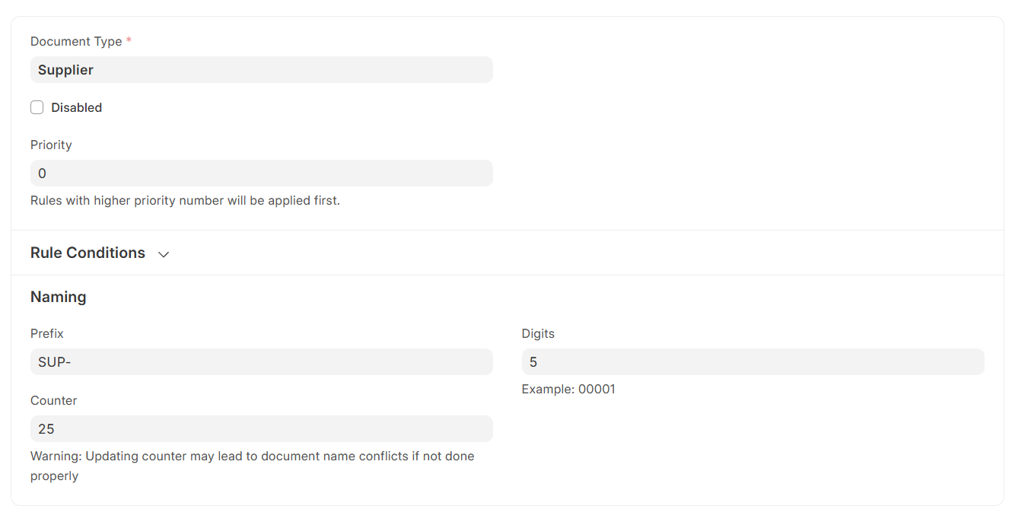
Task: Click the Counter field label
Action: point(54,400)
